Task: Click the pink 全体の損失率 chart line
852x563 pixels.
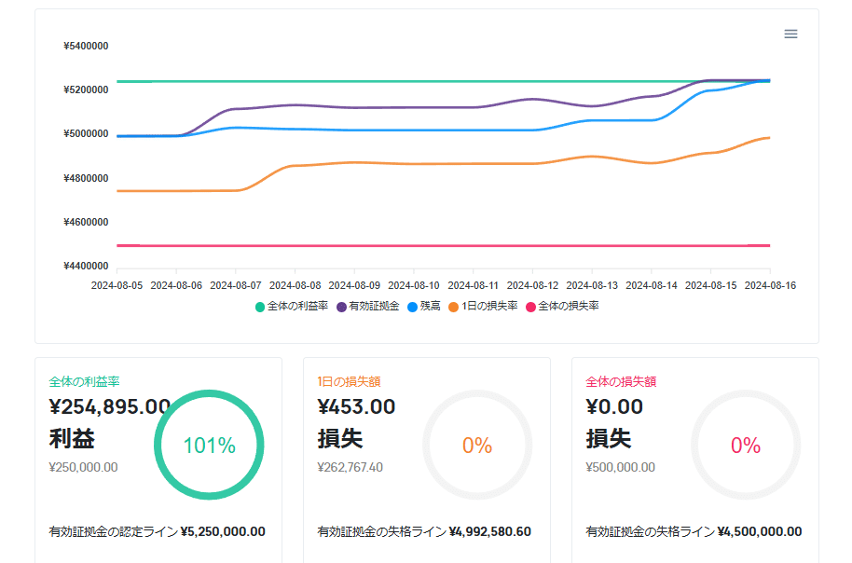Action: pos(444,246)
